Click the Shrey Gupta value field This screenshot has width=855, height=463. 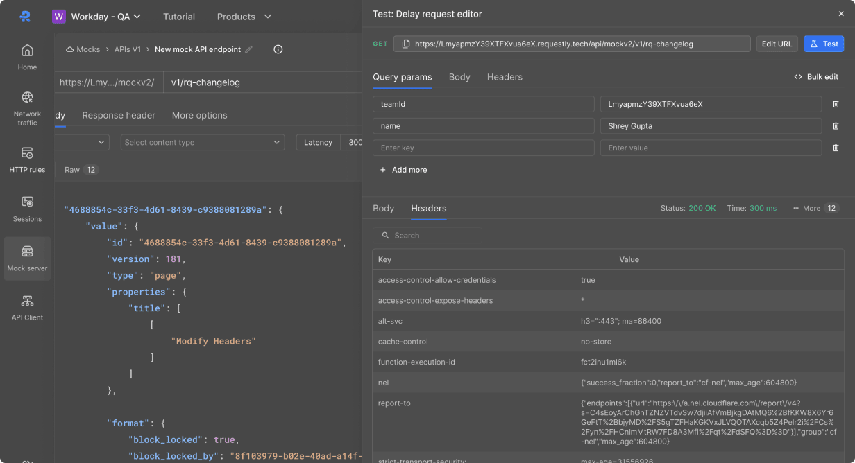tap(711, 126)
